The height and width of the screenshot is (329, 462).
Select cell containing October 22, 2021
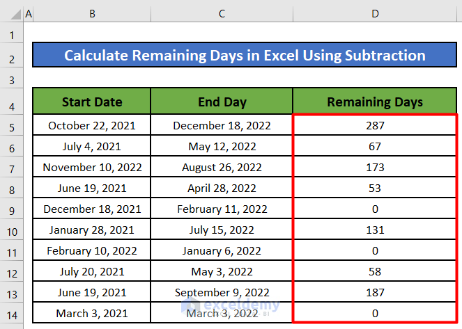[x=92, y=126]
